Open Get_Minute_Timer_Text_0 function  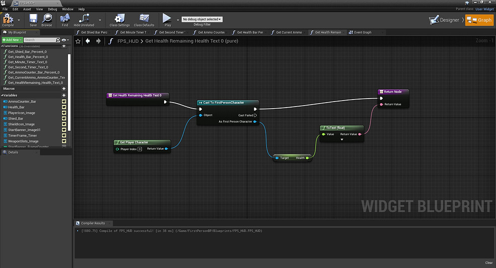28,62
